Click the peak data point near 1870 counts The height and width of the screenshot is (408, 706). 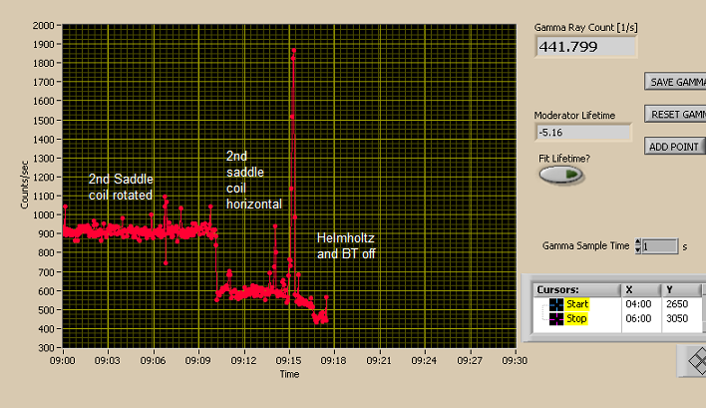pos(293,51)
